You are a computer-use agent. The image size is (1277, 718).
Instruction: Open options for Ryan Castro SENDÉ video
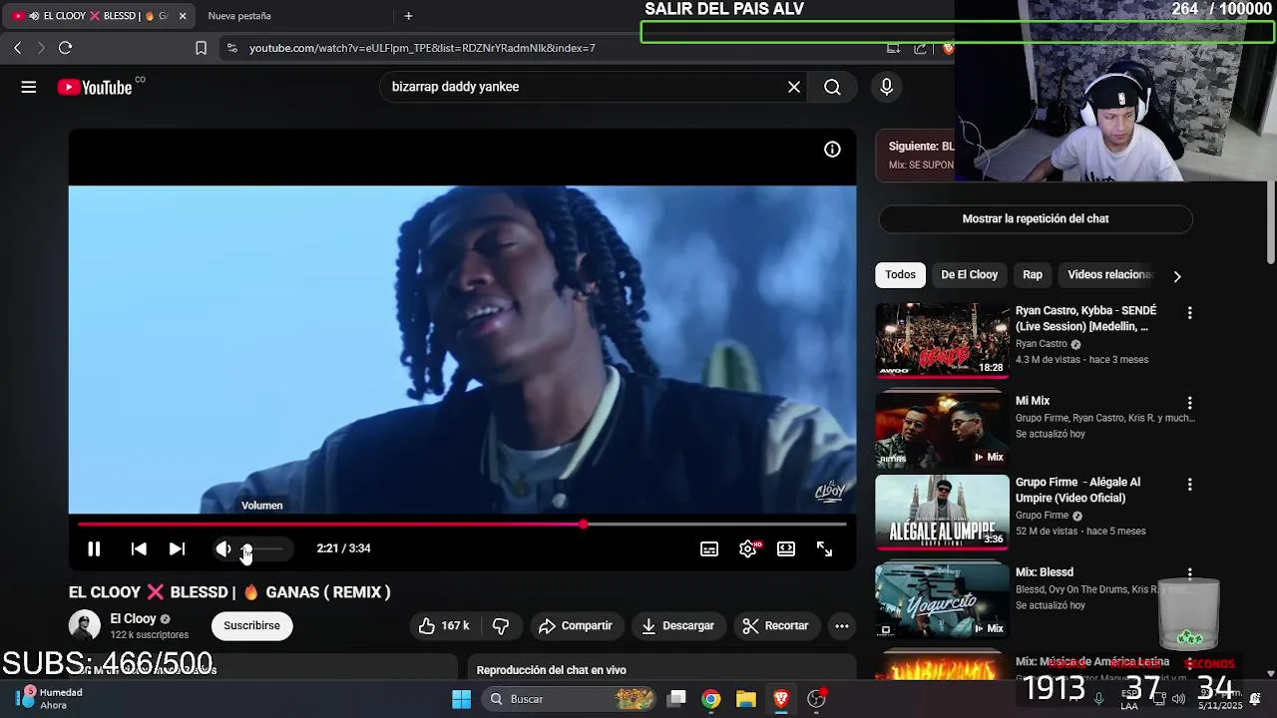(1189, 313)
